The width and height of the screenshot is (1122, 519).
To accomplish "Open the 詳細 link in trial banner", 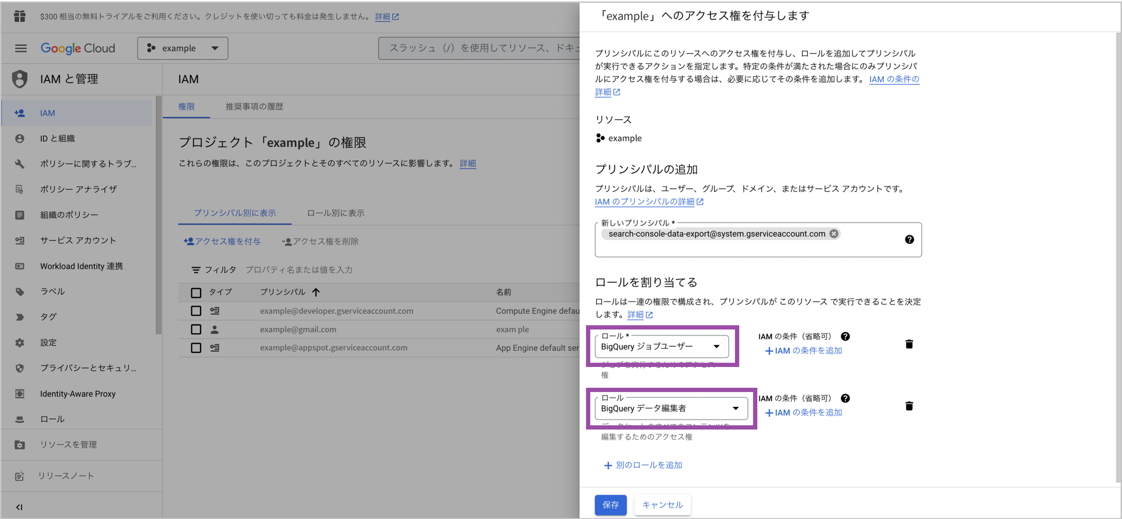I will [x=387, y=16].
